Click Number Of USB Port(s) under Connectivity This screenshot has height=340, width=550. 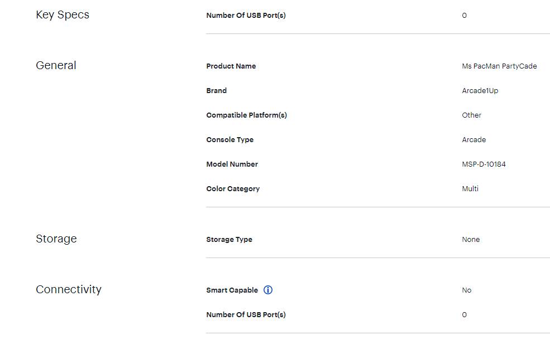246,315
